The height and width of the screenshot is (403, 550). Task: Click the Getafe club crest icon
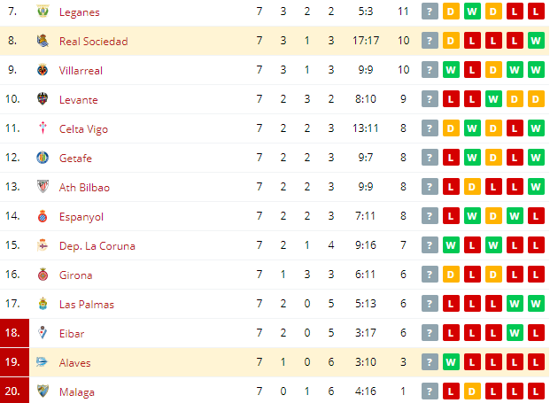coord(43,158)
